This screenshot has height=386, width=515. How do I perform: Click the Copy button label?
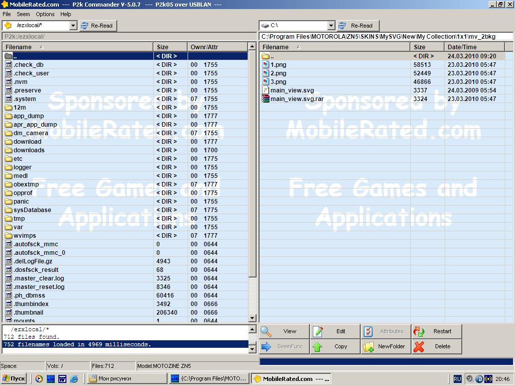click(340, 347)
